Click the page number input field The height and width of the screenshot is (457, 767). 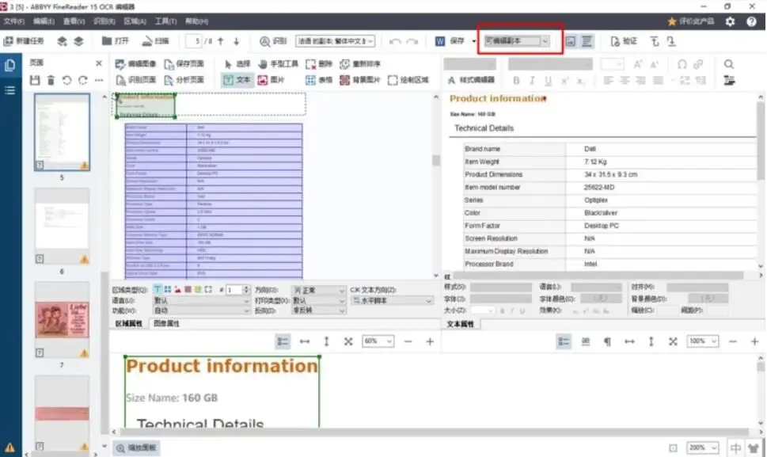click(x=195, y=41)
